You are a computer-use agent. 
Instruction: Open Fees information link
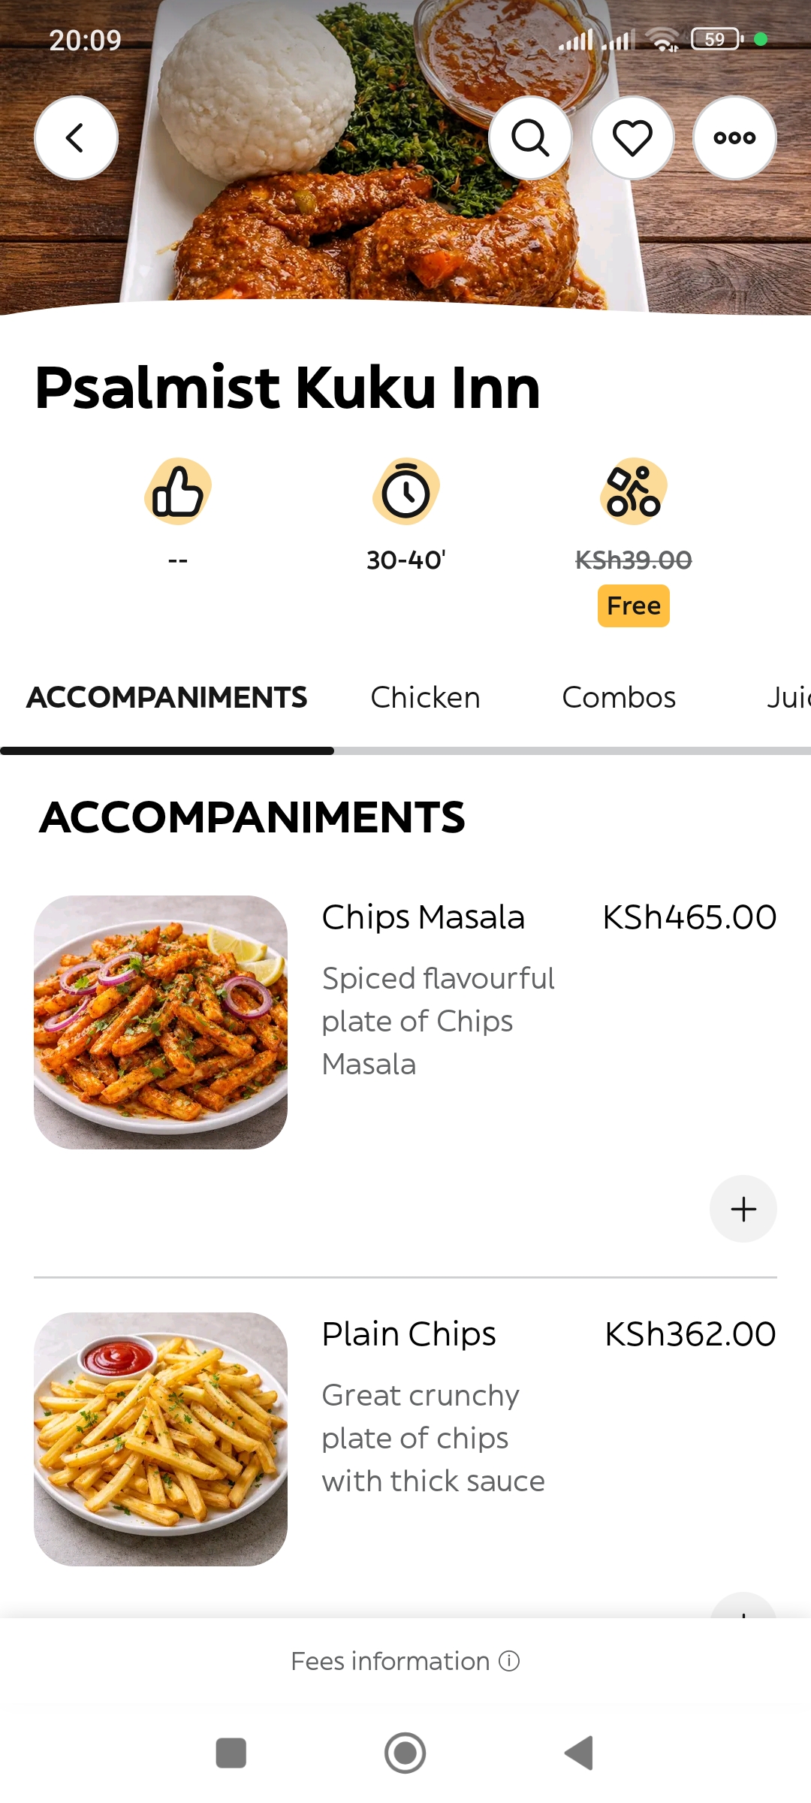390,1661
